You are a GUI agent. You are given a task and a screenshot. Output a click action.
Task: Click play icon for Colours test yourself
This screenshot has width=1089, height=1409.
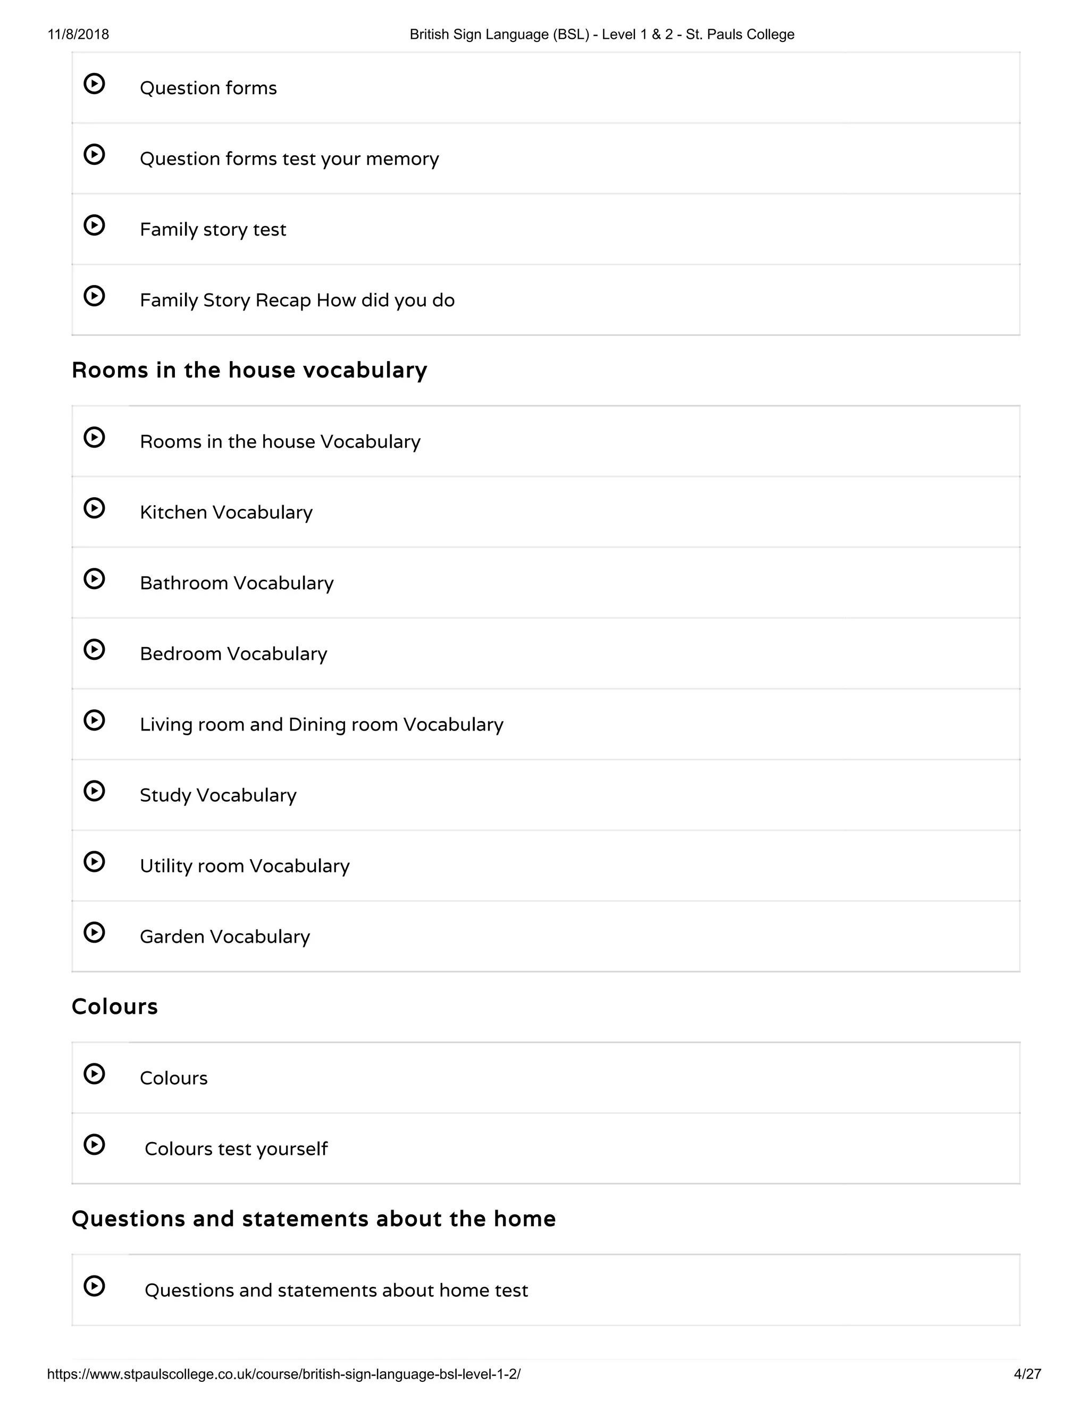pyautogui.click(x=94, y=1145)
